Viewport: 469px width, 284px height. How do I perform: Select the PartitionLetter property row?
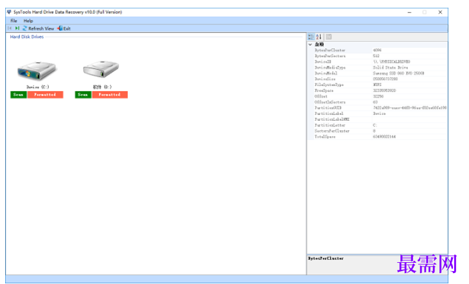pos(380,125)
